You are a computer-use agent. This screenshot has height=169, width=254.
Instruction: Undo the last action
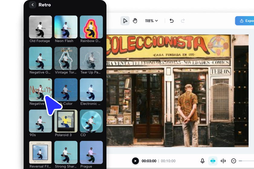pyautogui.click(x=171, y=21)
